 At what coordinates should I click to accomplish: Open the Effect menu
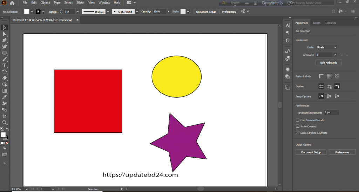click(80, 2)
